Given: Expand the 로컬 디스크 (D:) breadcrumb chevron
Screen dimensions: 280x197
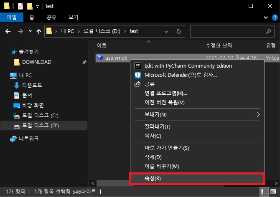Looking at the screenshot, I should pyautogui.click(x=125, y=32).
